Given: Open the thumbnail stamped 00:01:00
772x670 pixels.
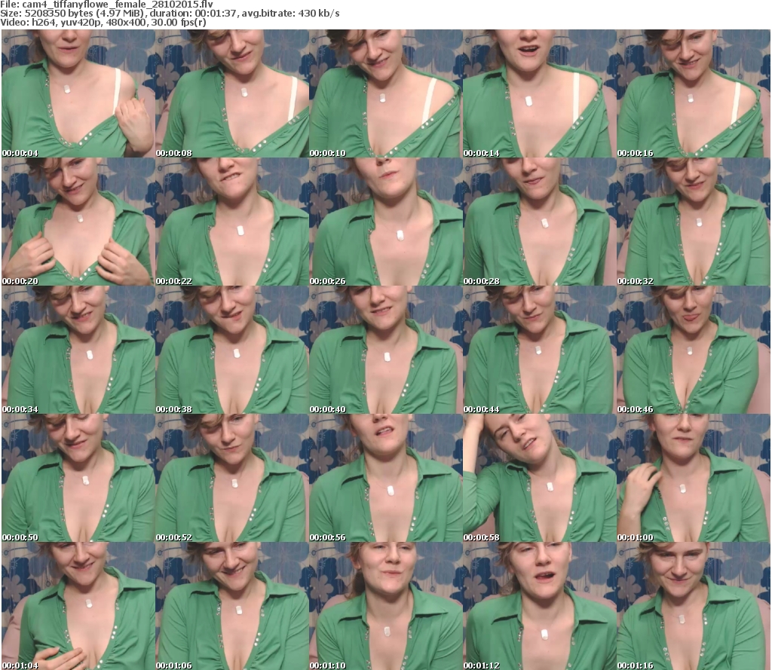Looking at the screenshot, I should tap(694, 478).
